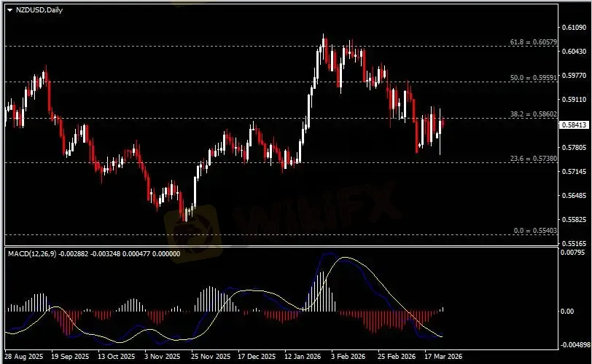The image size is (592, 364).
Task: Click the 0.57145 price axis value
Action: coord(574,172)
